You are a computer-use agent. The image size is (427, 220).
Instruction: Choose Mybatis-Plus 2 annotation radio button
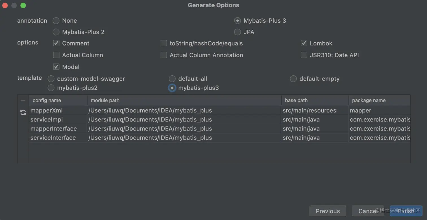click(56, 32)
